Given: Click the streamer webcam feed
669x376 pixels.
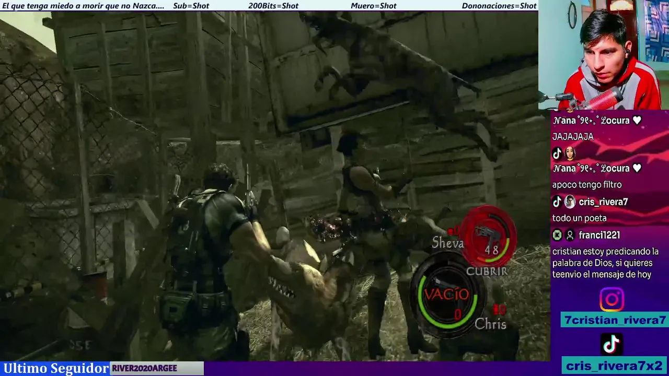Looking at the screenshot, I should pyautogui.click(x=604, y=55).
